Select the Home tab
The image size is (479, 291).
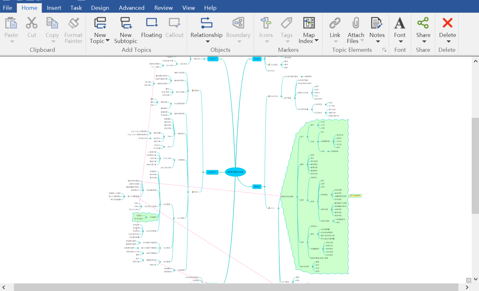point(29,8)
